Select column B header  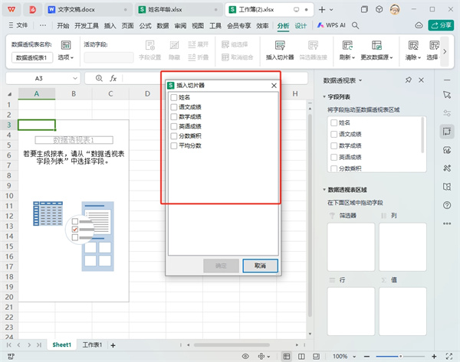pyautogui.click(x=74, y=93)
